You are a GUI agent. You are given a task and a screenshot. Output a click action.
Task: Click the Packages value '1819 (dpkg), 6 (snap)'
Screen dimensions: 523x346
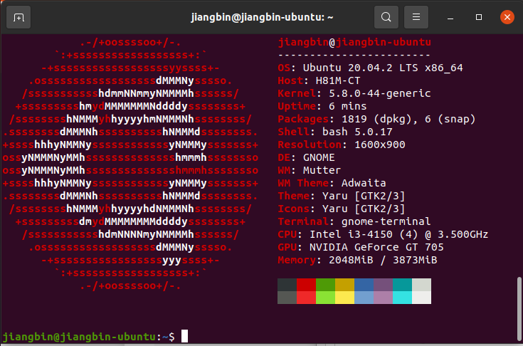click(408, 119)
